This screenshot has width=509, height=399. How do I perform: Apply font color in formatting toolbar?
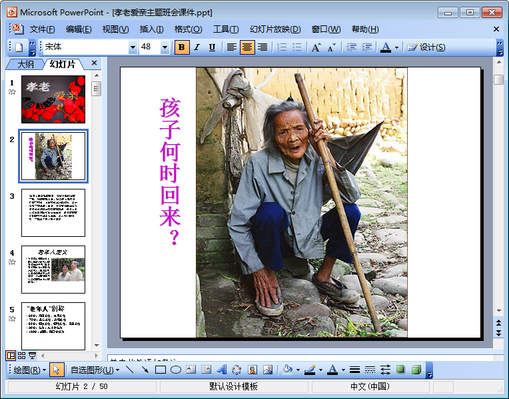(x=386, y=47)
